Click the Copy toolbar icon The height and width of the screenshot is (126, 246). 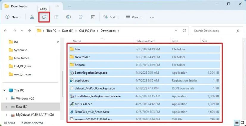click(44, 17)
